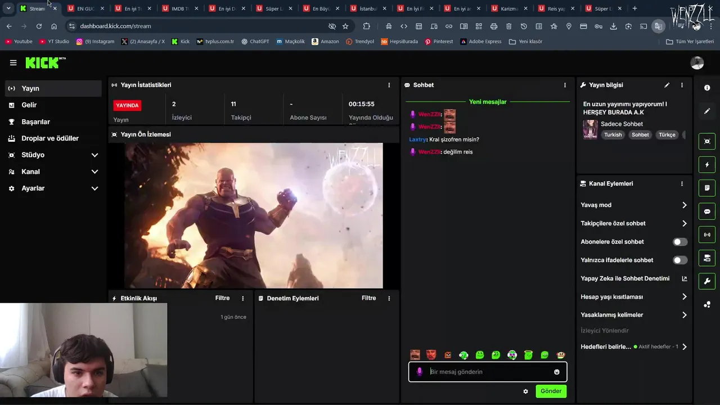Click the Turkish tag chip
The height and width of the screenshot is (405, 720).
point(613,135)
